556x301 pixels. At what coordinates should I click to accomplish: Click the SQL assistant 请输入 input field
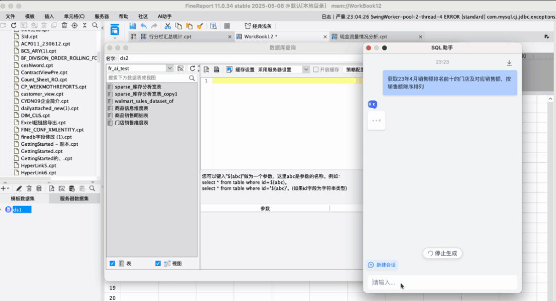(442, 282)
